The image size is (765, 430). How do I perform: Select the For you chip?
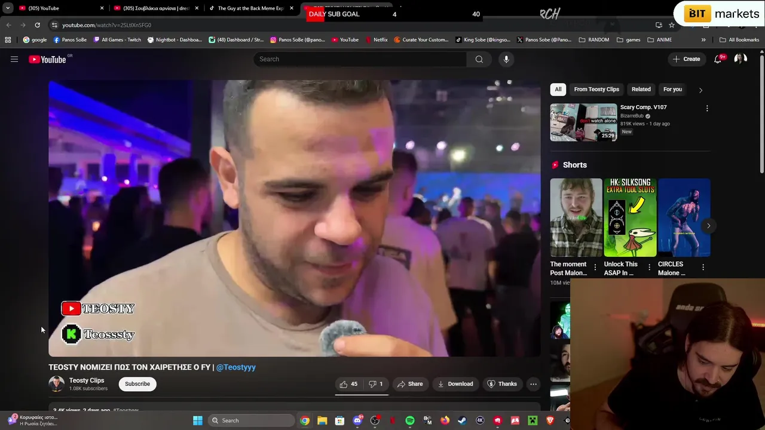click(x=672, y=90)
